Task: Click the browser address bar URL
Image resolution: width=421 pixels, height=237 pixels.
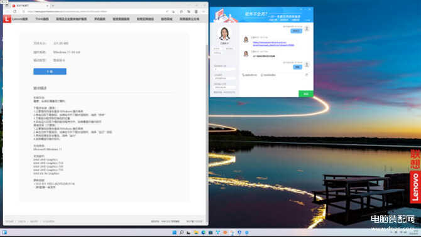Action: (67, 11)
